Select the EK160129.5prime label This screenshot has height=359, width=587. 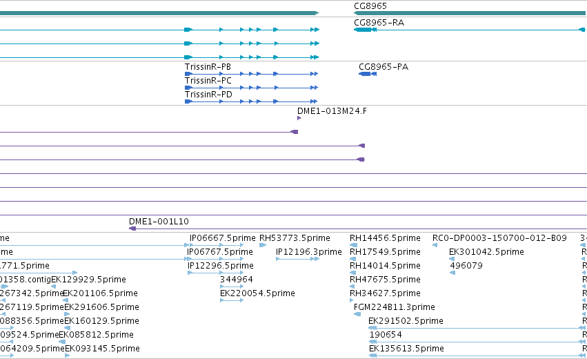tap(102, 321)
